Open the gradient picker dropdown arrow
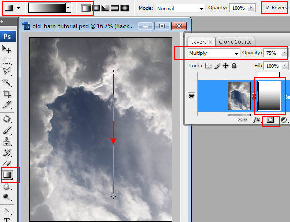The image size is (290, 222). click(68, 8)
